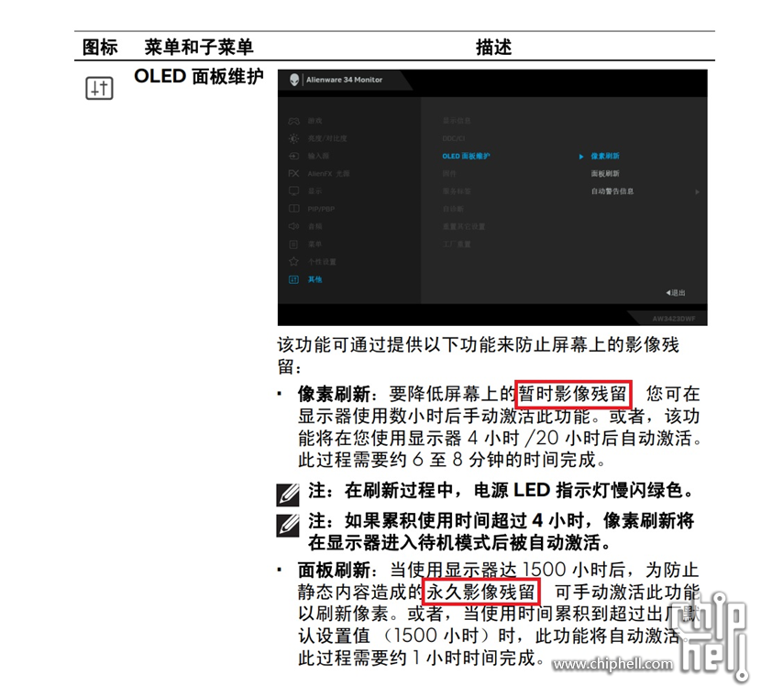Click the phrase 永久影像残留
The image size is (761, 696).
click(480, 592)
